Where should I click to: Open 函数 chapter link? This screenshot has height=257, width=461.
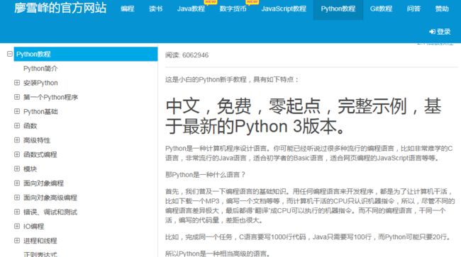[x=30, y=126]
